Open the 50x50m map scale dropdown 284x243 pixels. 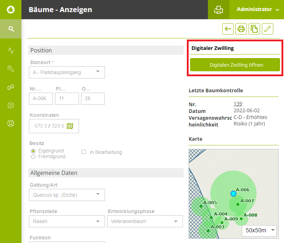(x=259, y=230)
